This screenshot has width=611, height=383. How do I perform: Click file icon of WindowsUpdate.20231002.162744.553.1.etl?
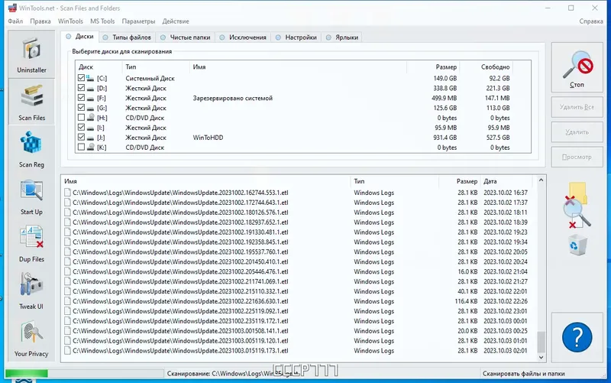(68, 193)
